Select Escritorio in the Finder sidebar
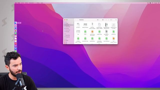The height and width of the screenshot is (90, 160). click(x=68, y=28)
